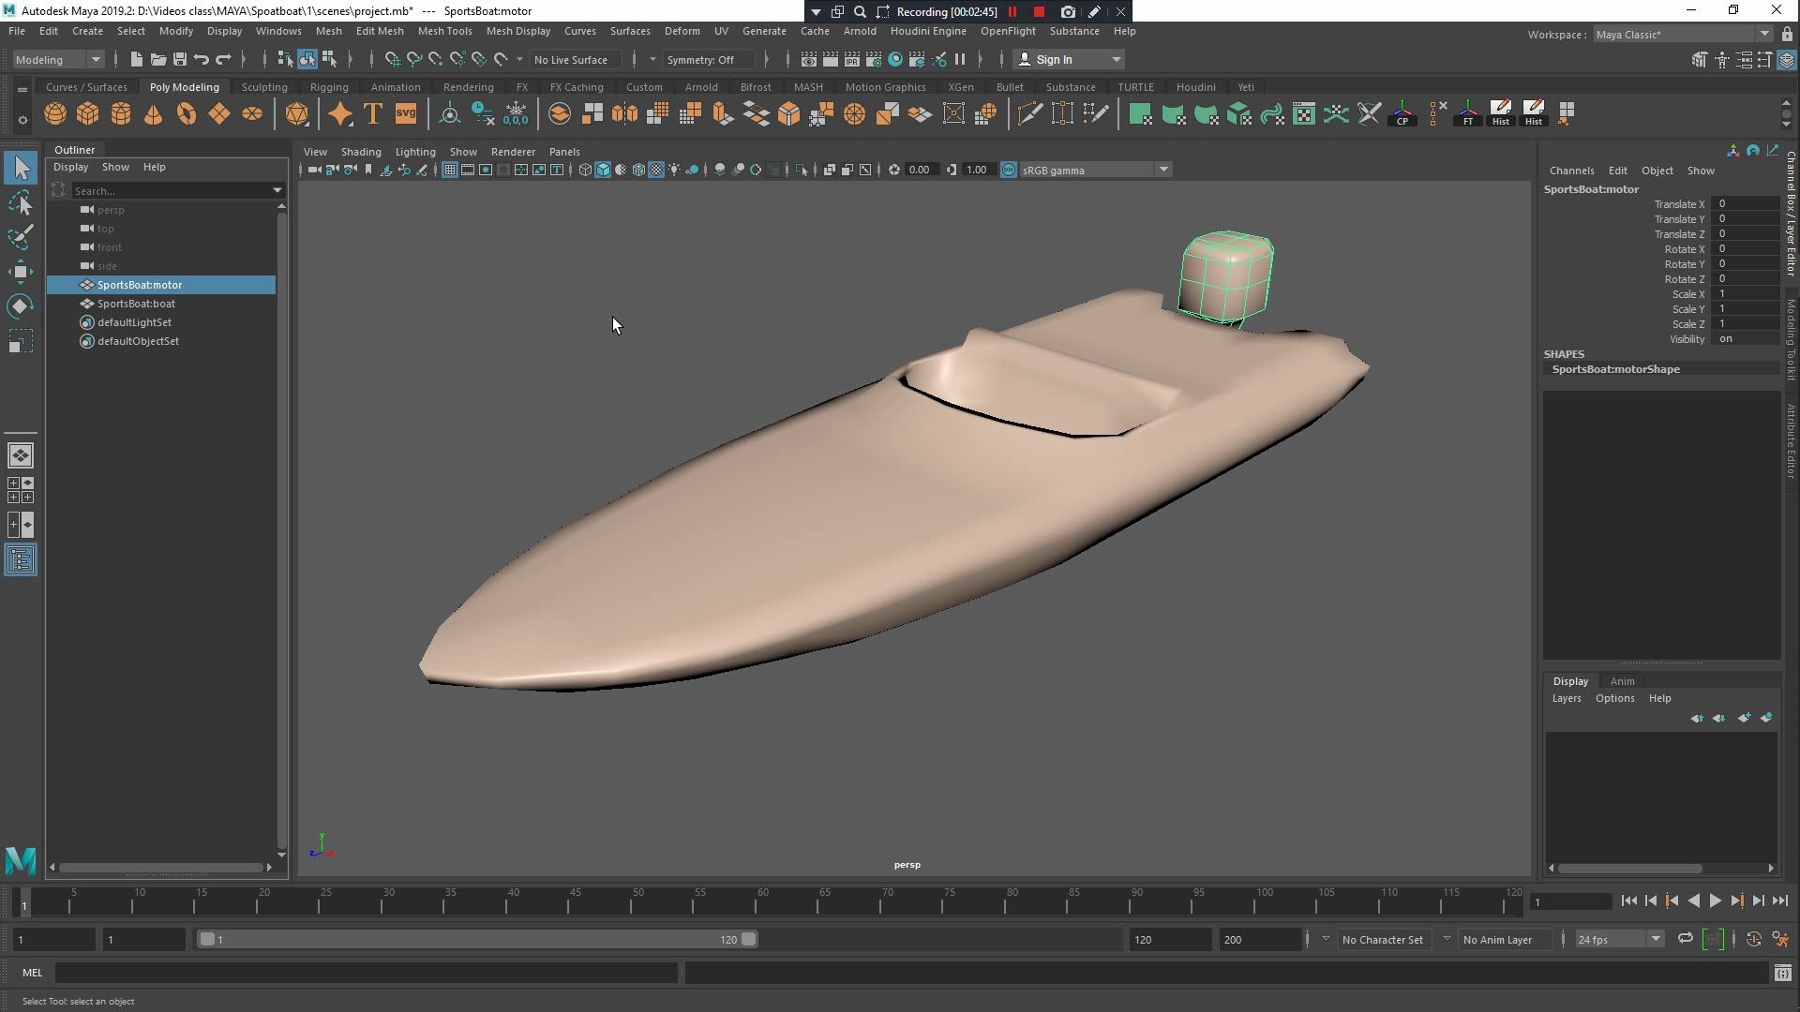Toggle the Outliner panel layout button
The width and height of the screenshot is (1800, 1012).
[20, 560]
